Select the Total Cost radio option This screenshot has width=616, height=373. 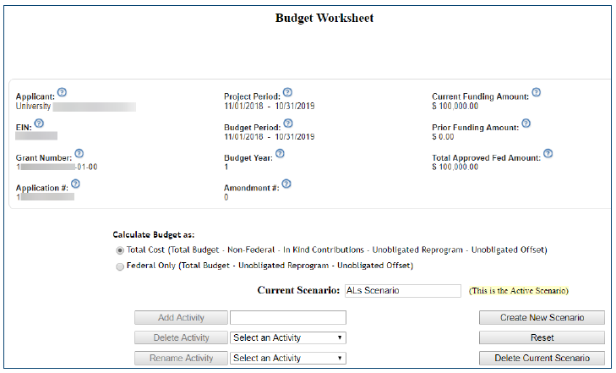click(x=119, y=250)
